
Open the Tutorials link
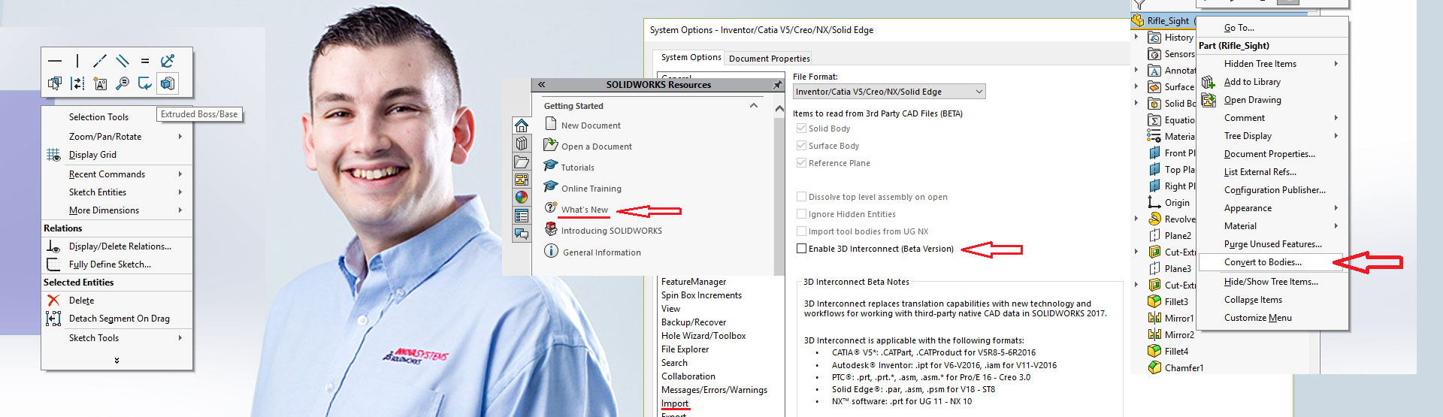pyautogui.click(x=577, y=168)
